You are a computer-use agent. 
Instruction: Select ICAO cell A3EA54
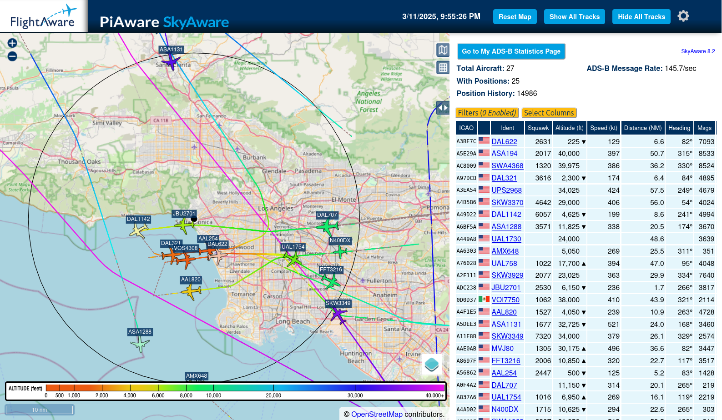[x=466, y=190]
